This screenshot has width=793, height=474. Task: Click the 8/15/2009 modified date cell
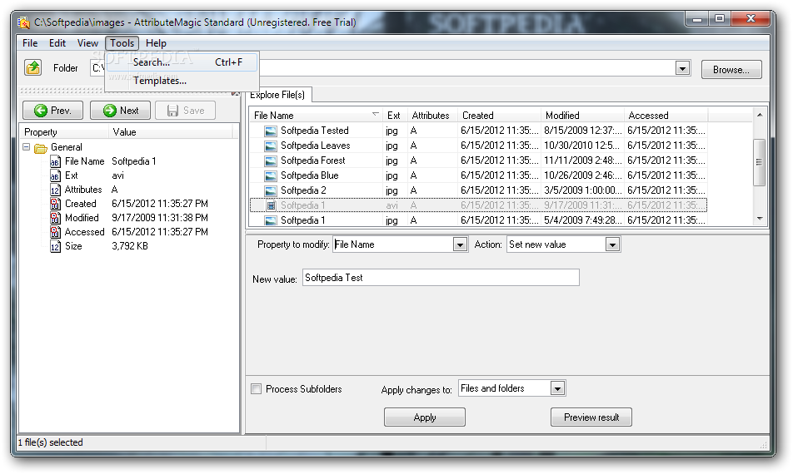coord(582,131)
